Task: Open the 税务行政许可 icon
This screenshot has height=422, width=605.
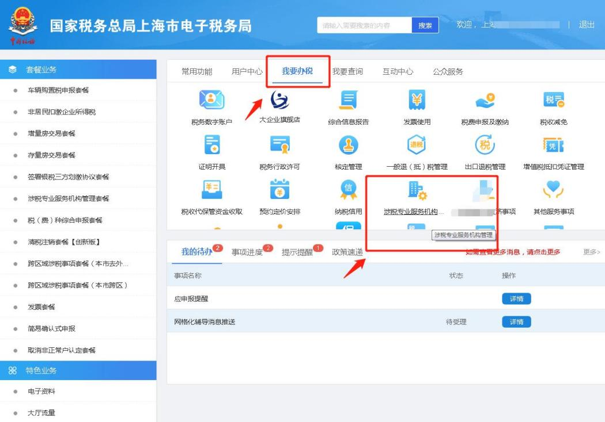Action: 279,145
